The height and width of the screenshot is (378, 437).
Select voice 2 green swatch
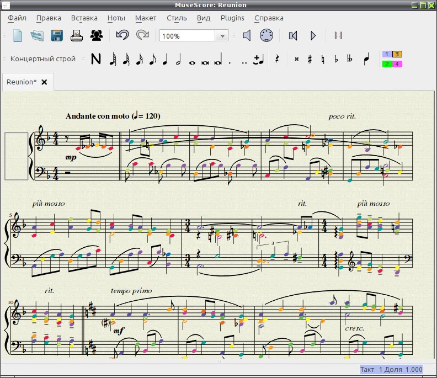pos(387,64)
